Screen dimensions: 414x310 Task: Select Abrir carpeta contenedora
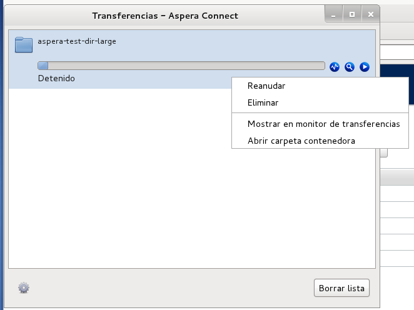[x=320, y=141]
